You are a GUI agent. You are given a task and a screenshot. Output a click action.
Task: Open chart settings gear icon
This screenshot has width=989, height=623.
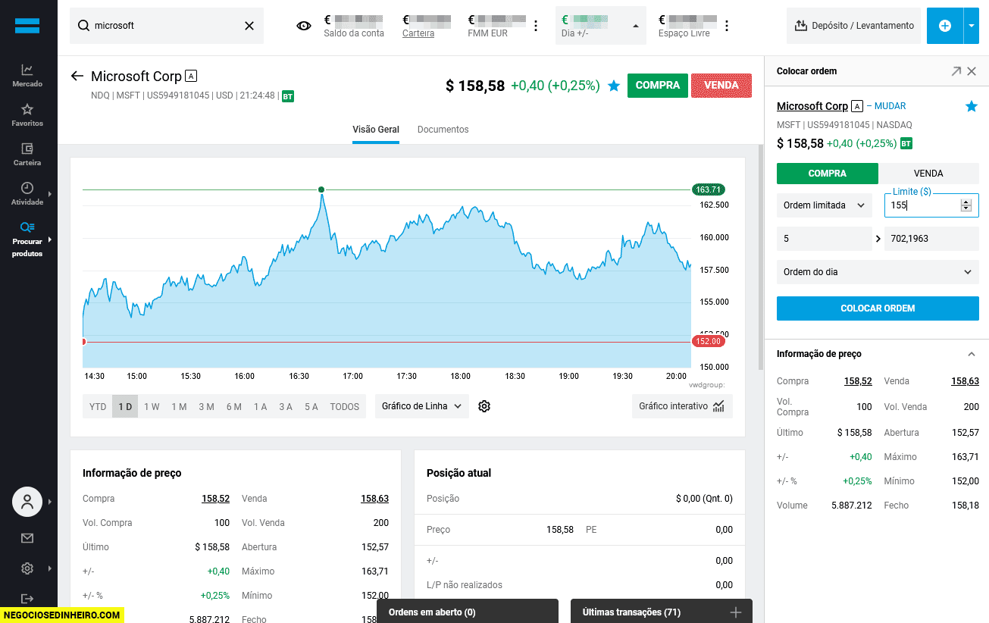[485, 406]
